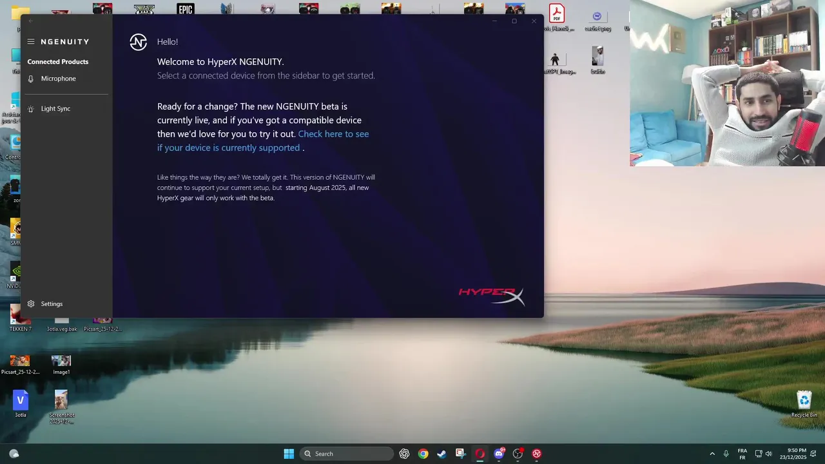Screen dimensions: 825x464
Task: Click the taskbar Search box
Action: click(x=347, y=454)
